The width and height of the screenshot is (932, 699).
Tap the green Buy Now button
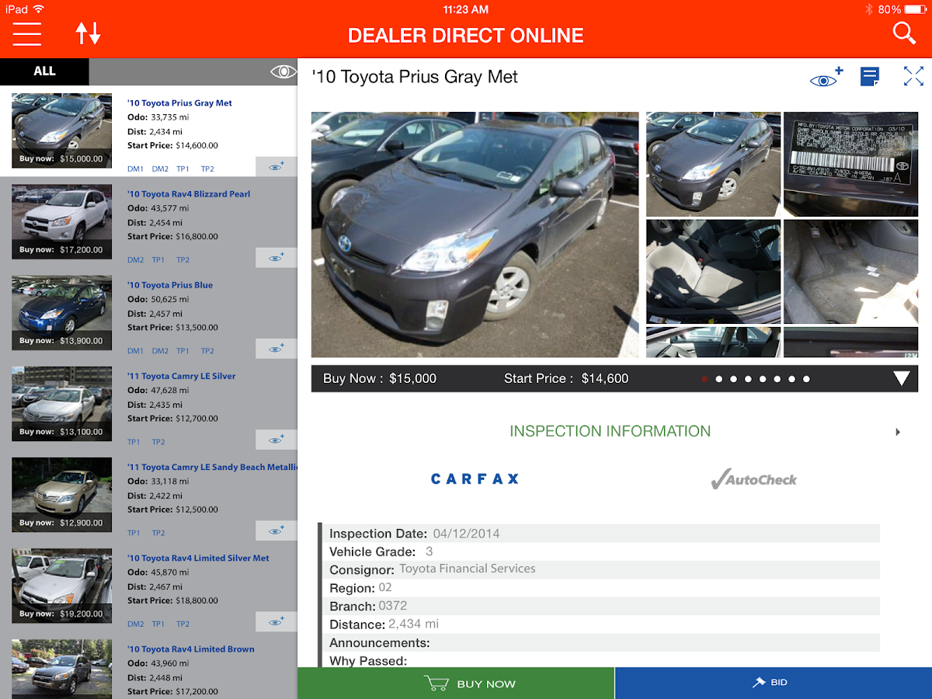[x=456, y=683]
